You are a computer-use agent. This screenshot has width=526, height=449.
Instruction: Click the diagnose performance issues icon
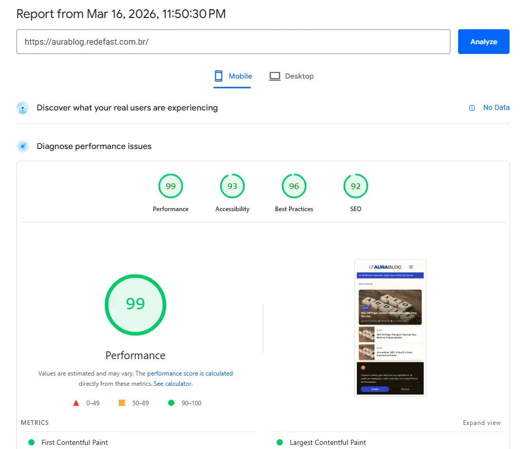click(22, 146)
